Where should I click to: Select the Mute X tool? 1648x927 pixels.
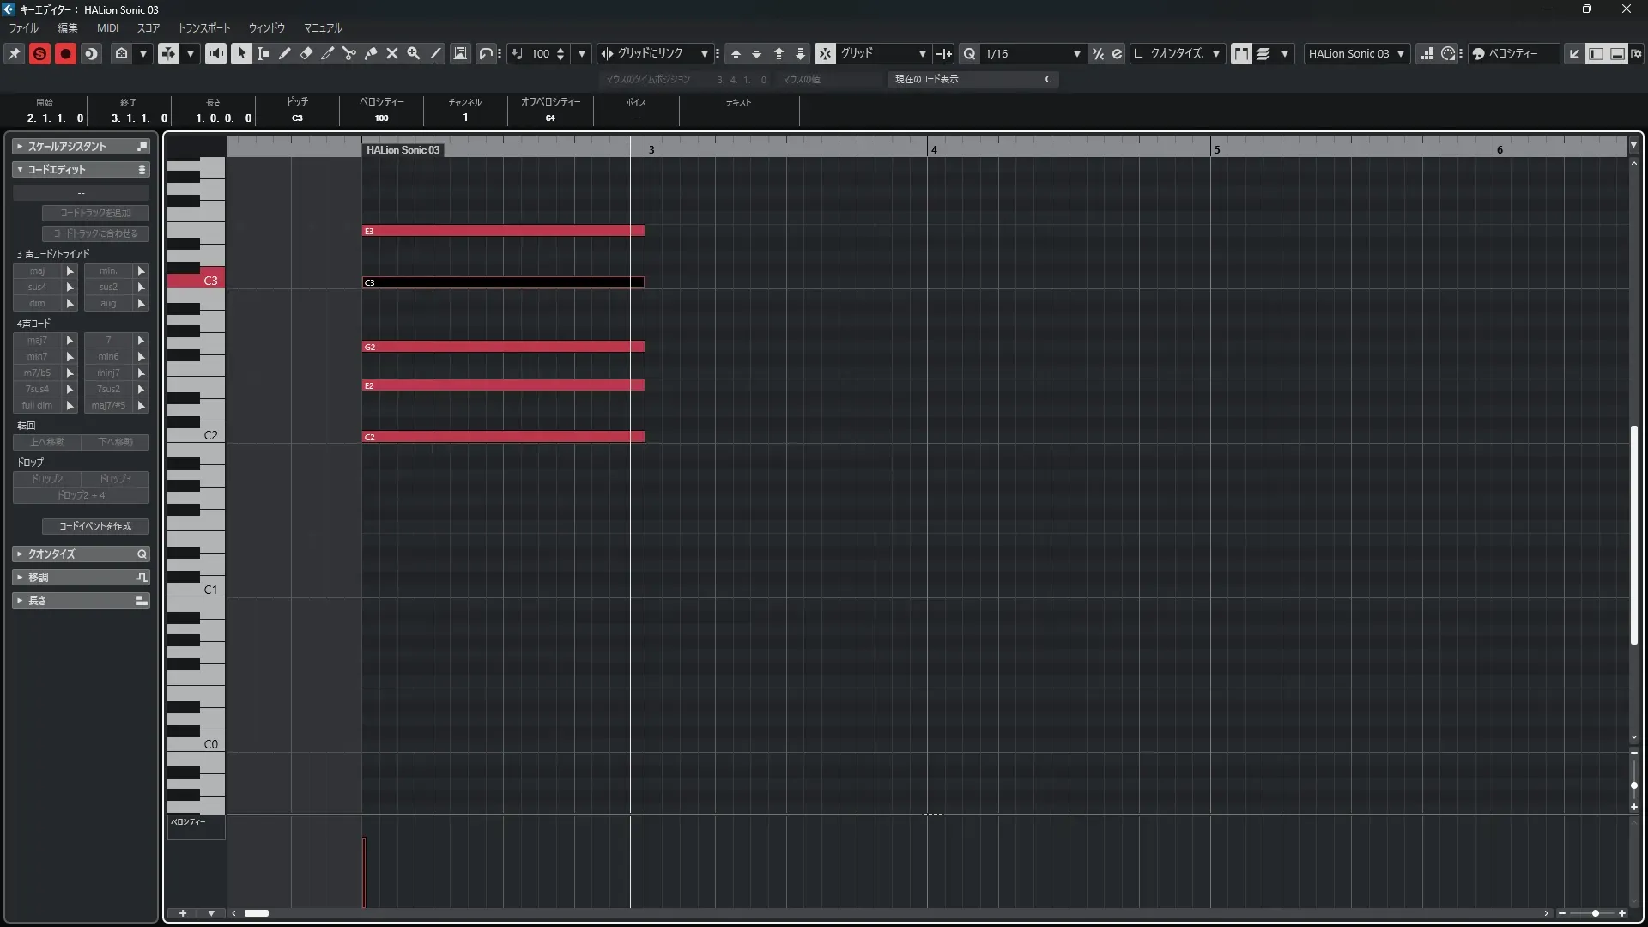tap(392, 53)
